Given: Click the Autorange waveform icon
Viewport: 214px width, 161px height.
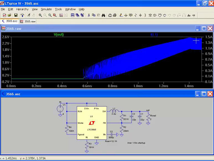Looking at the screenshot, I should [x=61, y=15].
